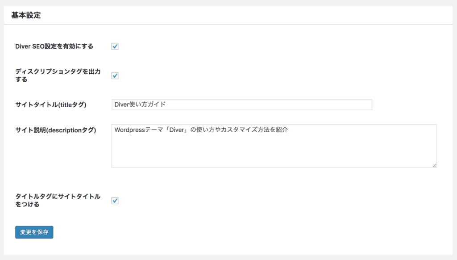Click the タイトルタグにサイトタイトルをつける label text

pyautogui.click(x=58, y=200)
